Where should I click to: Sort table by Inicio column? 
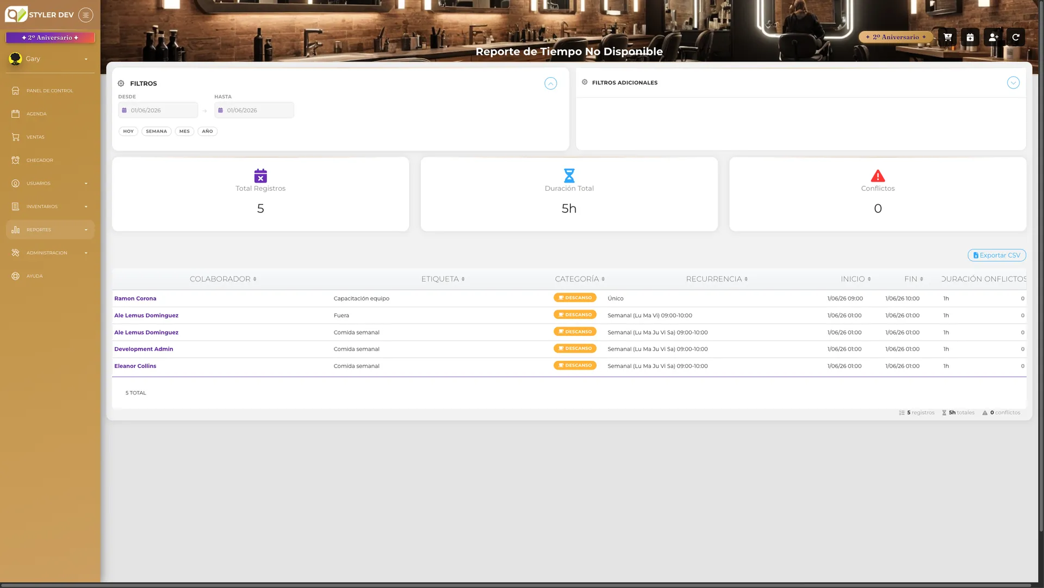click(x=855, y=279)
